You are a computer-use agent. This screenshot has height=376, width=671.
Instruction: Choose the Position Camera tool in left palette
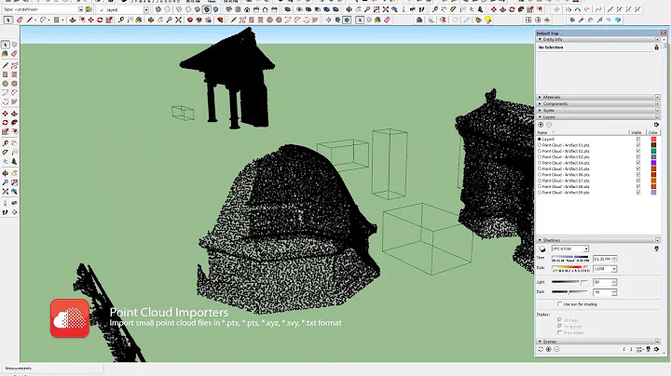[6, 203]
